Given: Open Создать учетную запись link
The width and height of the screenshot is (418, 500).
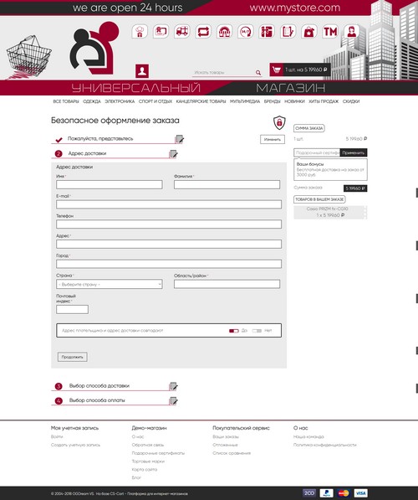Looking at the screenshot, I should click(x=75, y=445).
